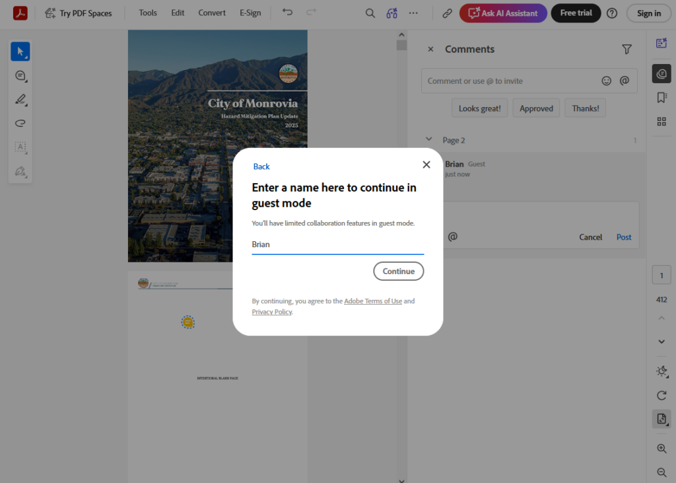Rotate the page using rotate icon

tap(661, 395)
